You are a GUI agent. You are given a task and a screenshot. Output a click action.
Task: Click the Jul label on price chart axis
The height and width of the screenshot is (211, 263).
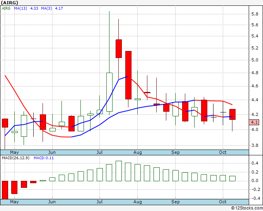click(x=100, y=153)
